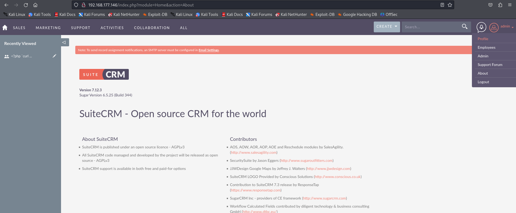Open the first Exploit-DB bookmark
Screen dimensions: 516x213
[x=155, y=15]
